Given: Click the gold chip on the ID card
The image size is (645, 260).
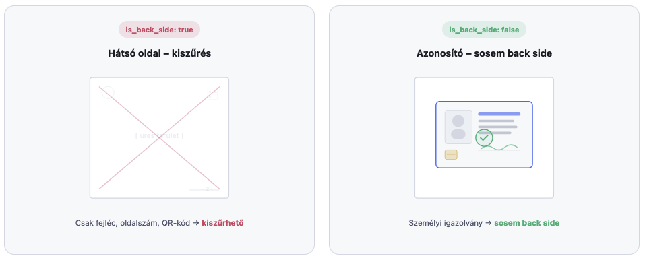Looking at the screenshot, I should 451,155.
